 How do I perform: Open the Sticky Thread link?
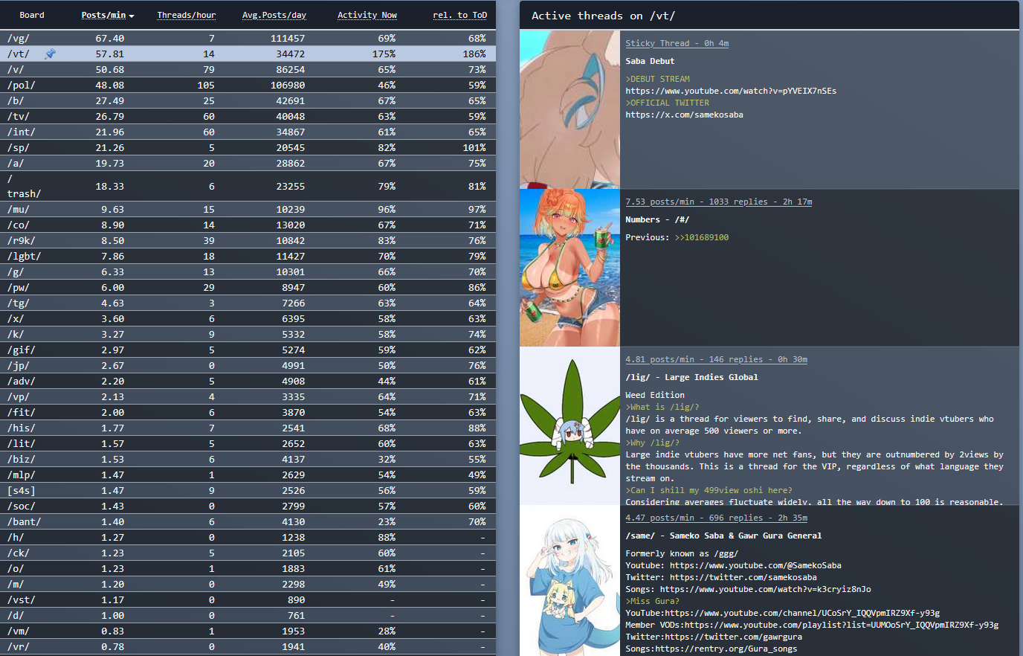click(x=677, y=43)
